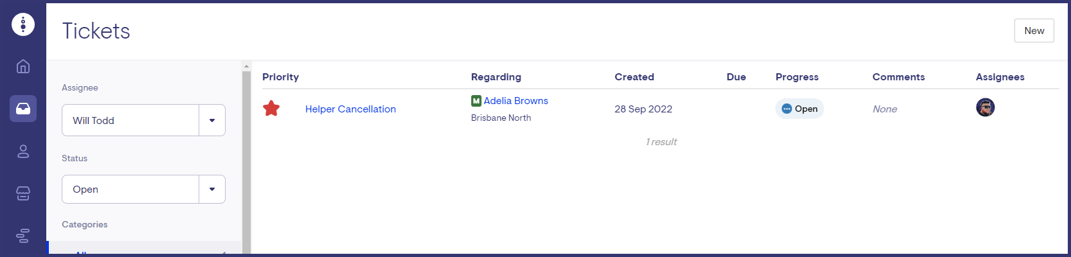
Task: Click the Will Todd assignee field
Action: tap(130, 120)
